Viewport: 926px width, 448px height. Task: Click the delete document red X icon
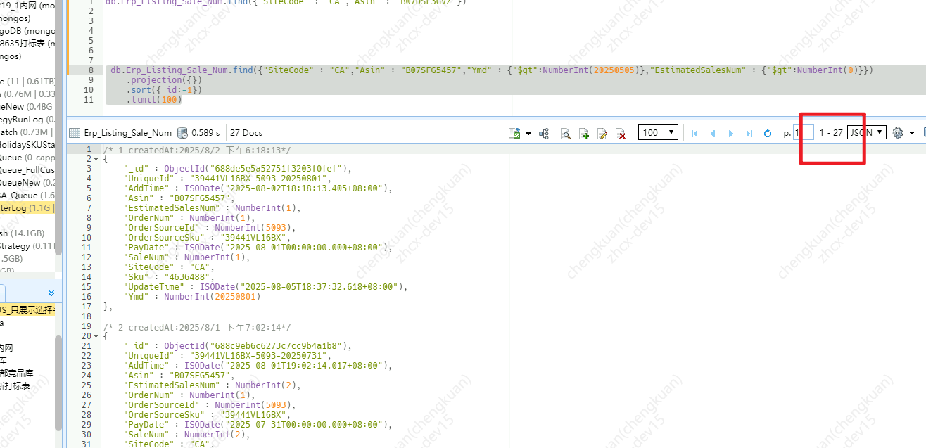(621, 133)
